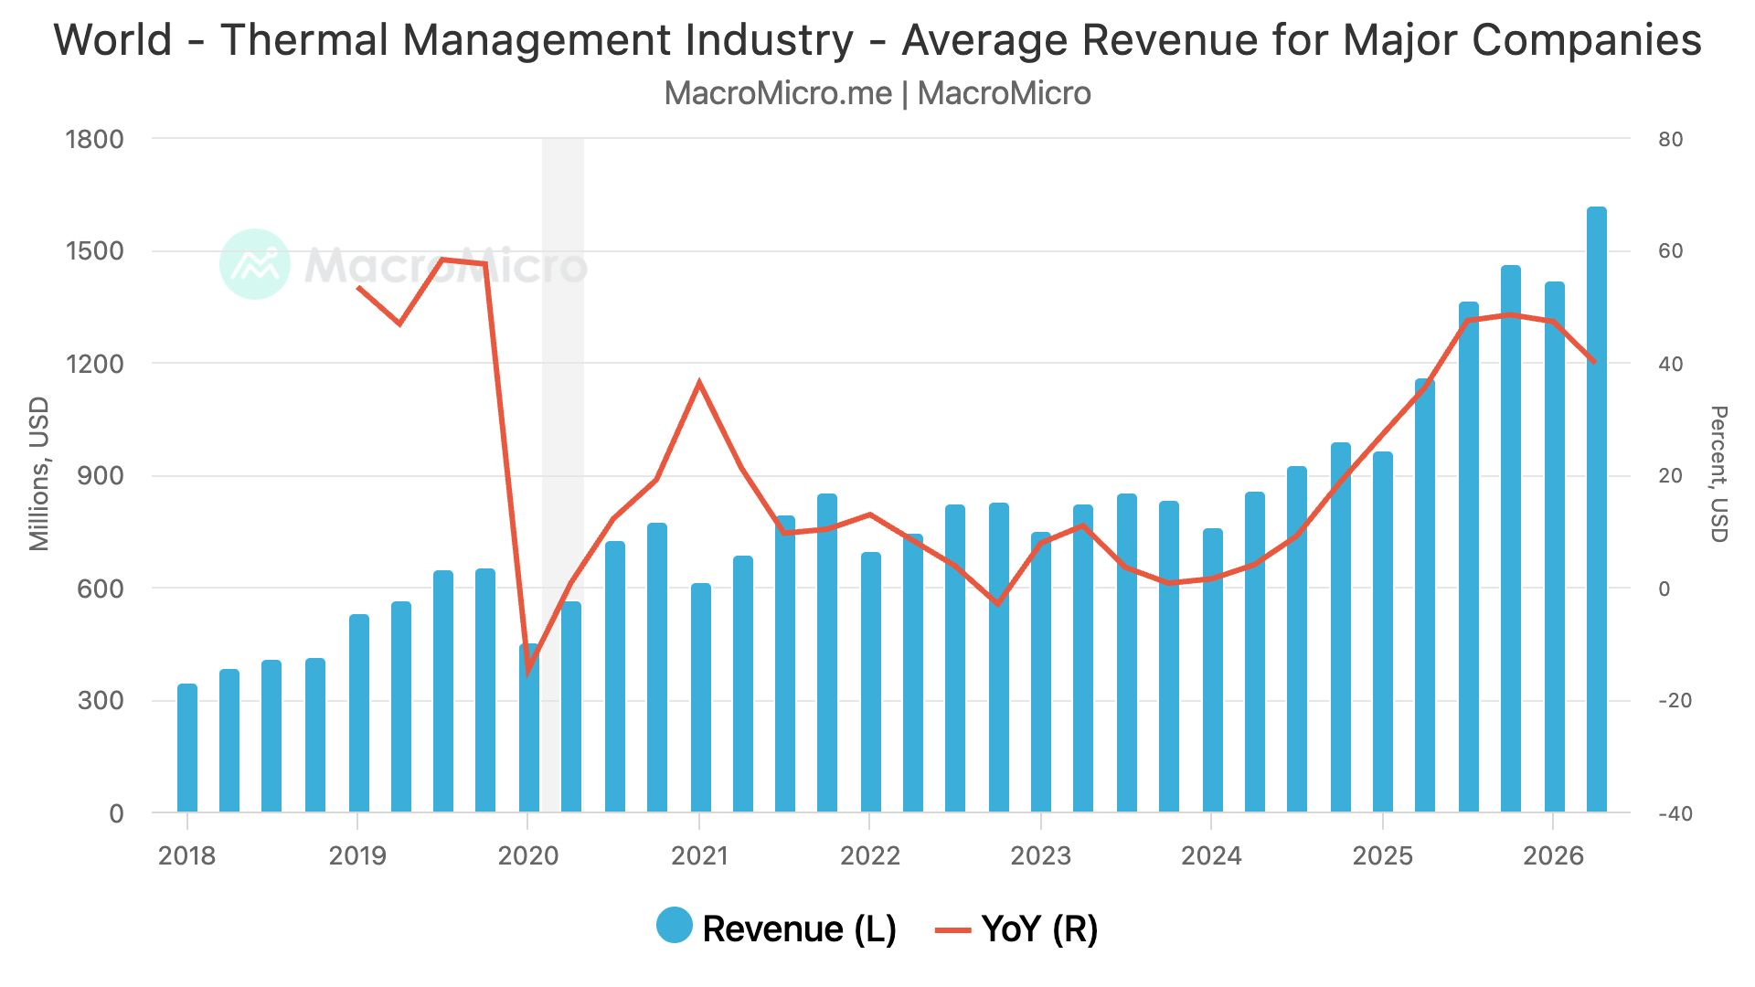Click the revenue bar above 2021 label

[x=701, y=697]
